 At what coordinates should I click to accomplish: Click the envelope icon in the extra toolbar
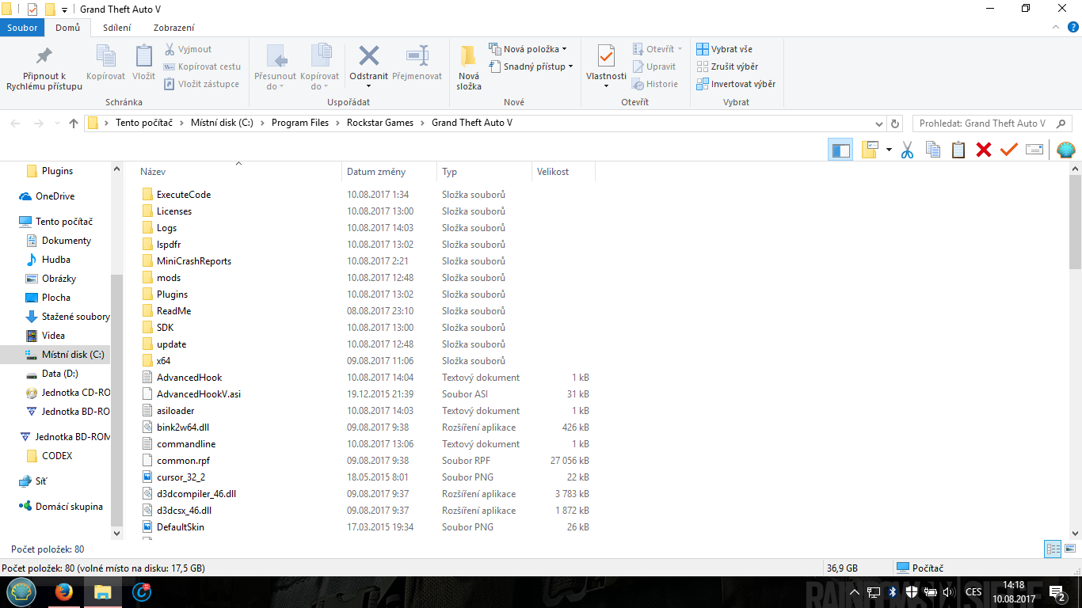tap(1034, 150)
